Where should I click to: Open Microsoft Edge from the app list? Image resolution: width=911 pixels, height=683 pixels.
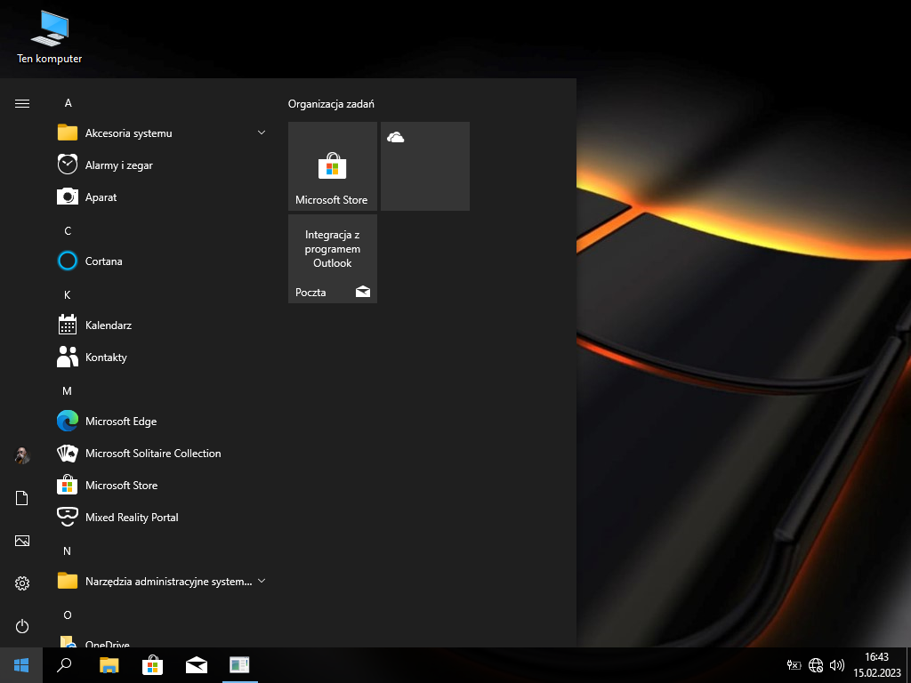tap(120, 422)
